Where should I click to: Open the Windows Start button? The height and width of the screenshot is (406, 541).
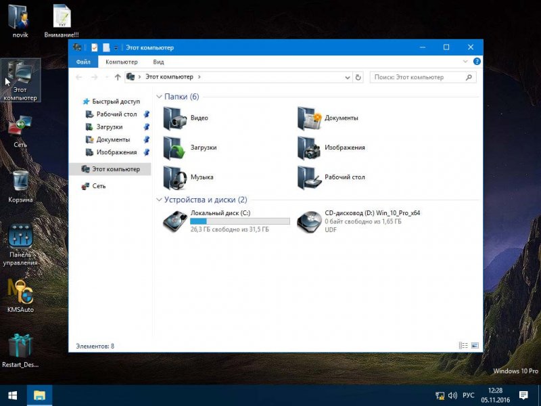click(12, 396)
